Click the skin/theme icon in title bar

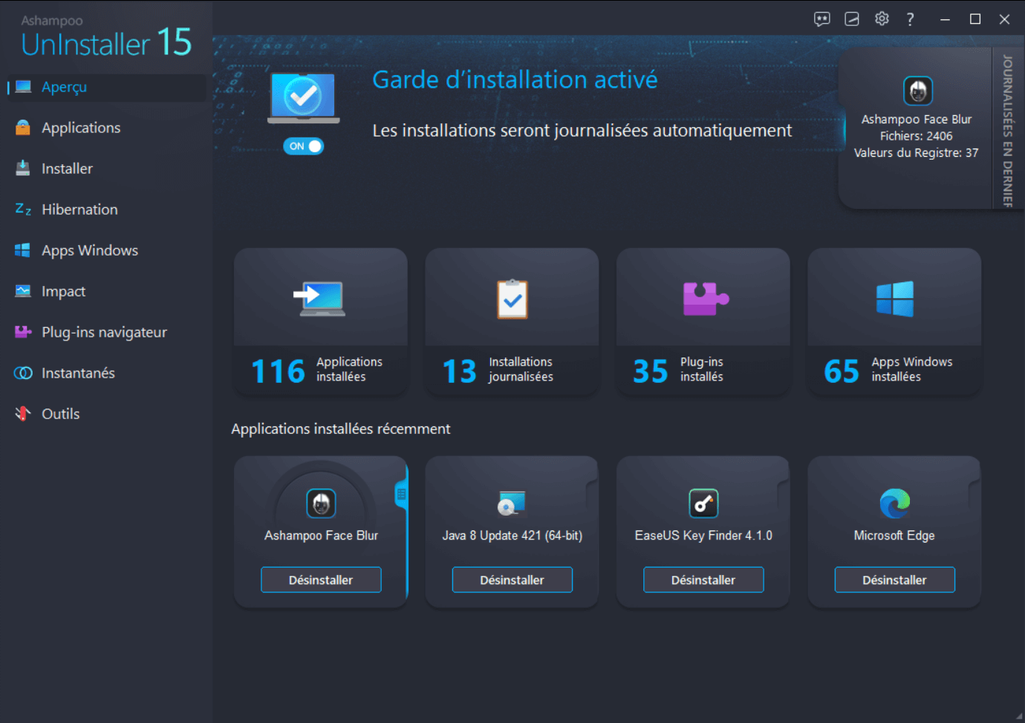tap(852, 19)
